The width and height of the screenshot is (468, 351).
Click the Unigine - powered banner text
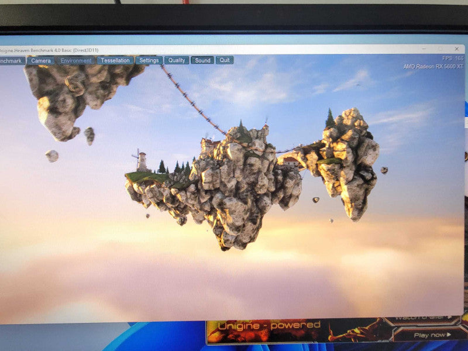pos(269,325)
